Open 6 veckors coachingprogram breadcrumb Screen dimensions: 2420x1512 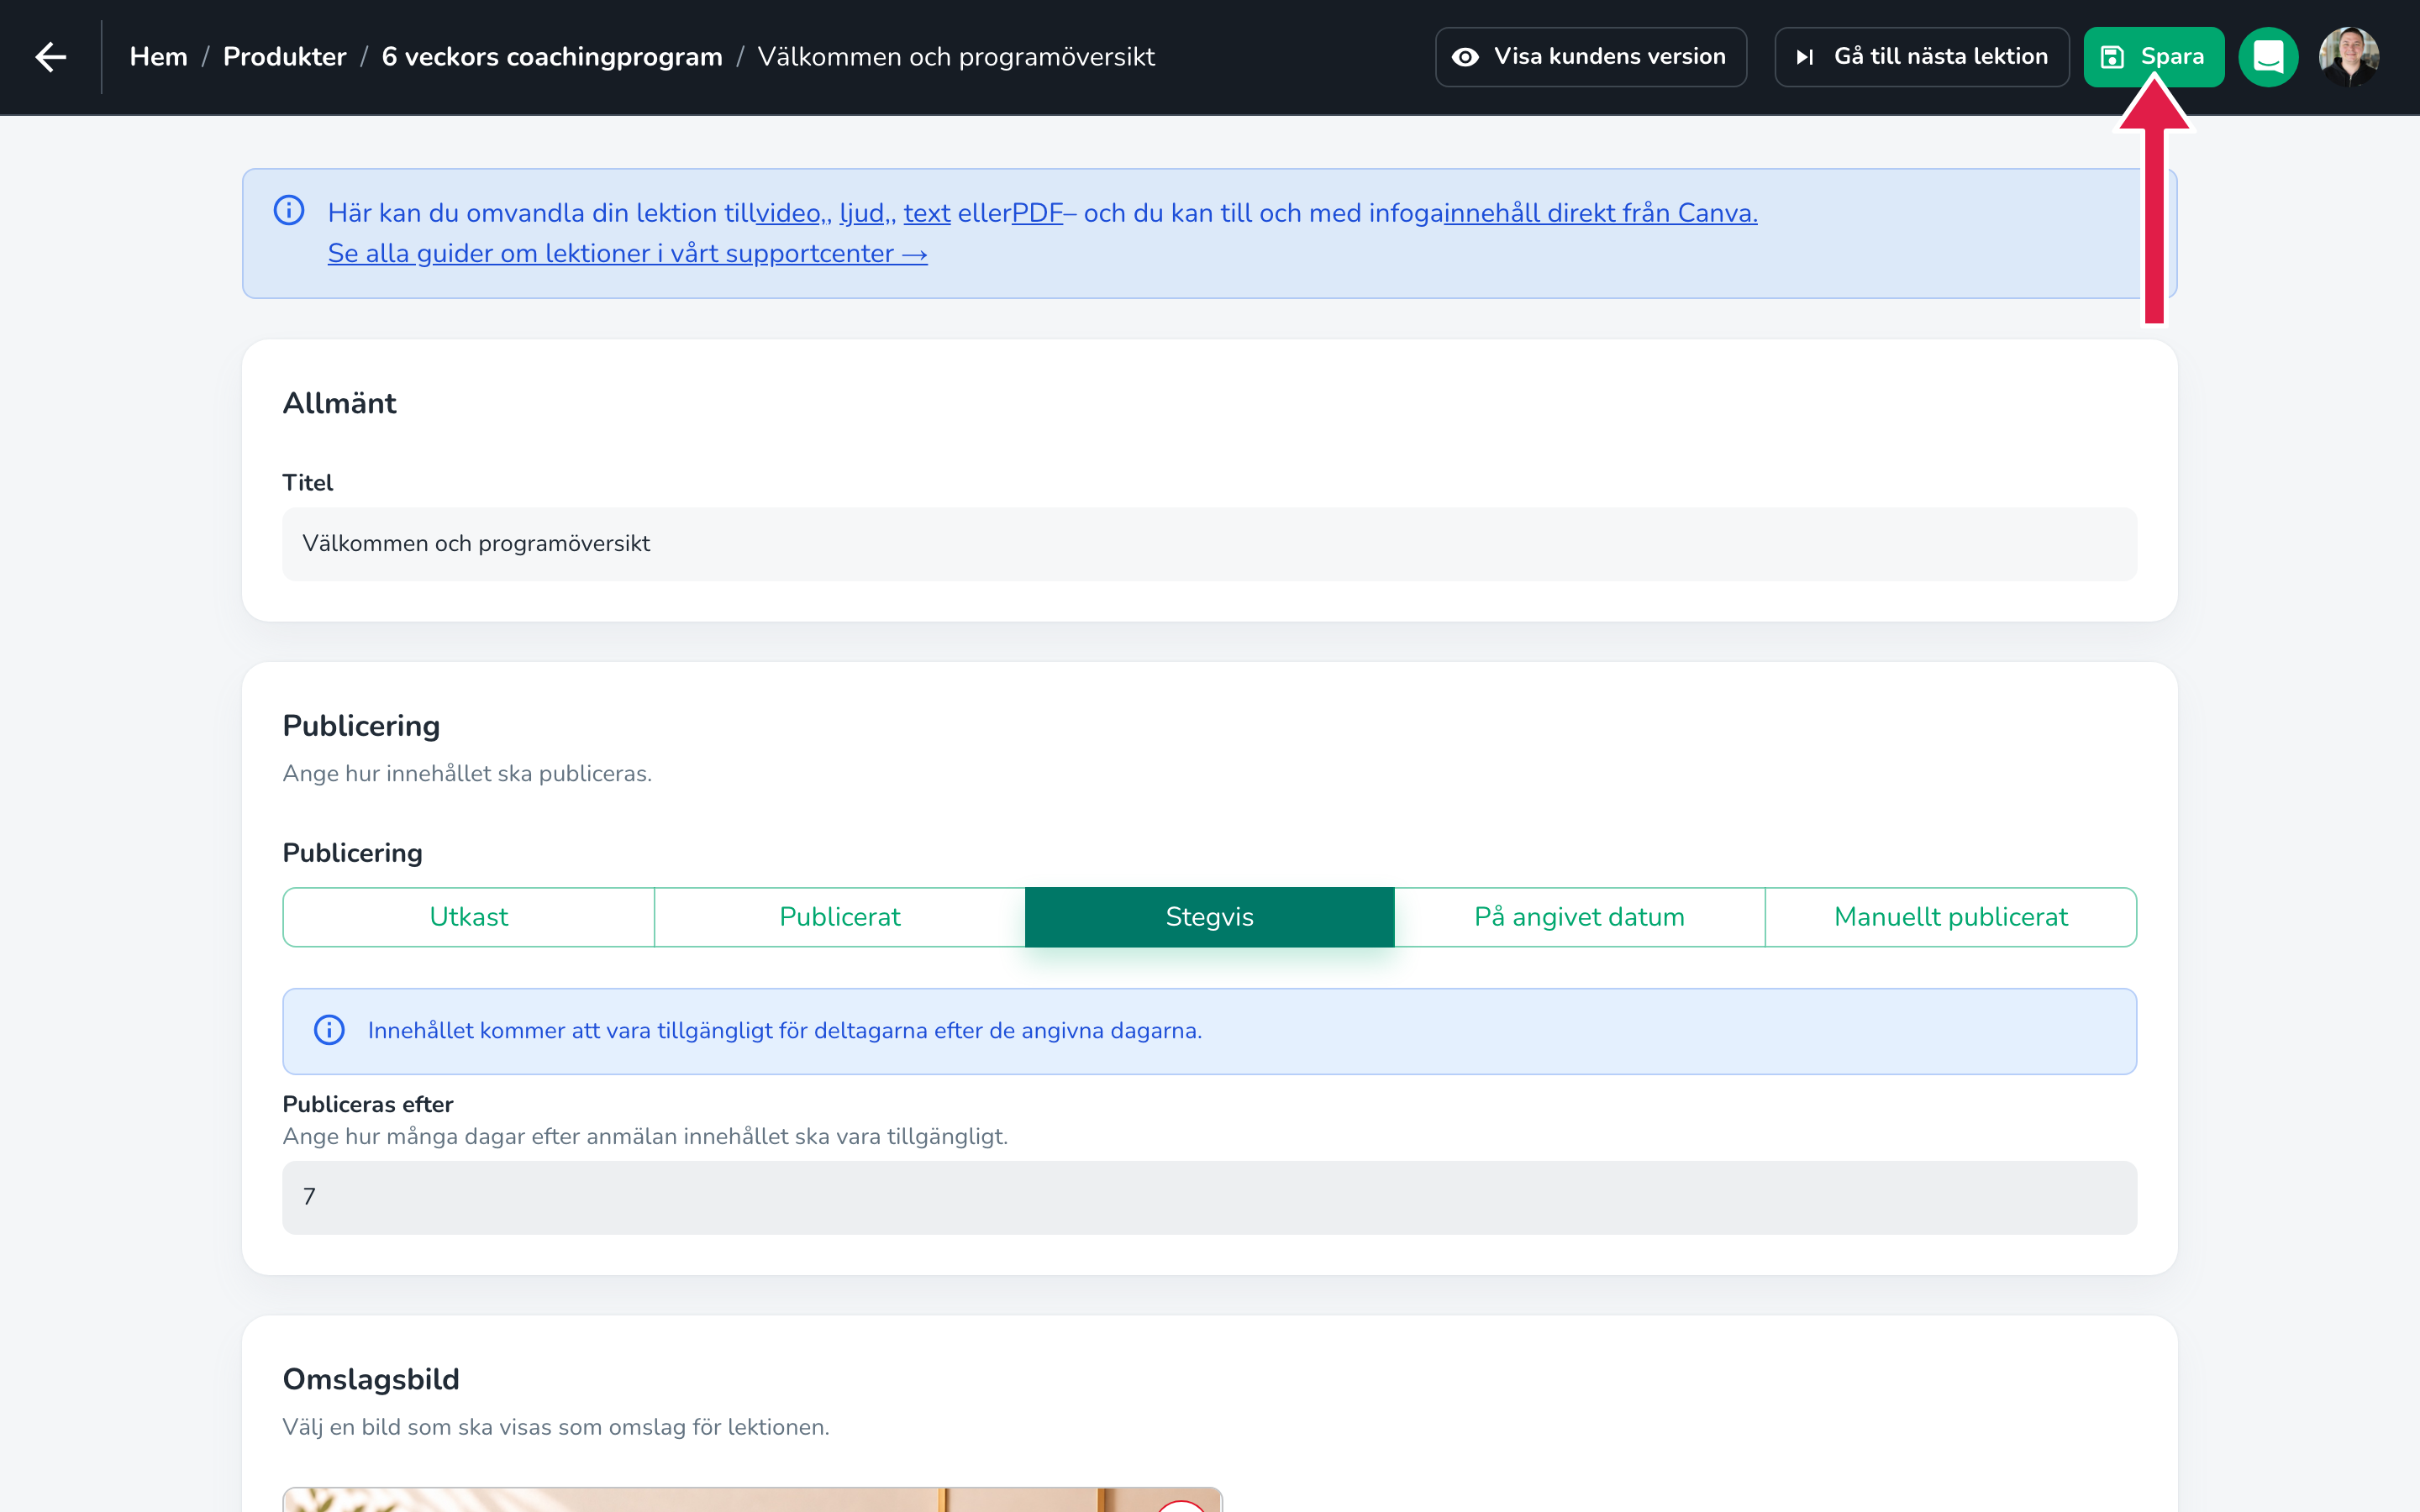(x=552, y=57)
